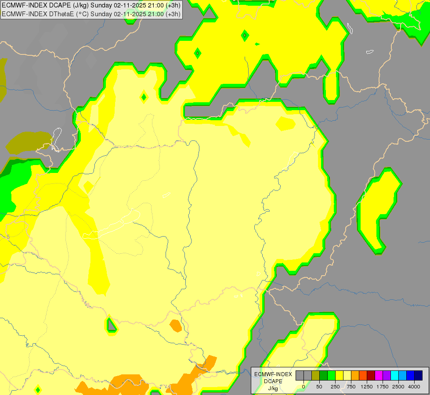Click the 4000 value label in the legend

click(414, 387)
